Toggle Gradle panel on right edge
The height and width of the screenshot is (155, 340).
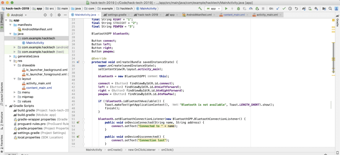pyautogui.click(x=338, y=21)
